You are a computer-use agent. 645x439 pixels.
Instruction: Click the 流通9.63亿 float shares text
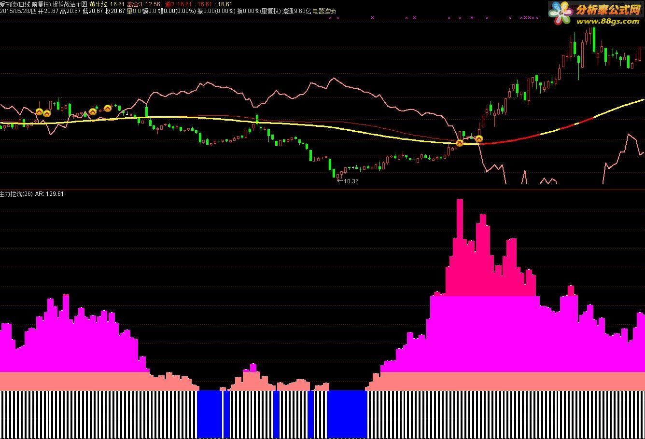pos(296,11)
